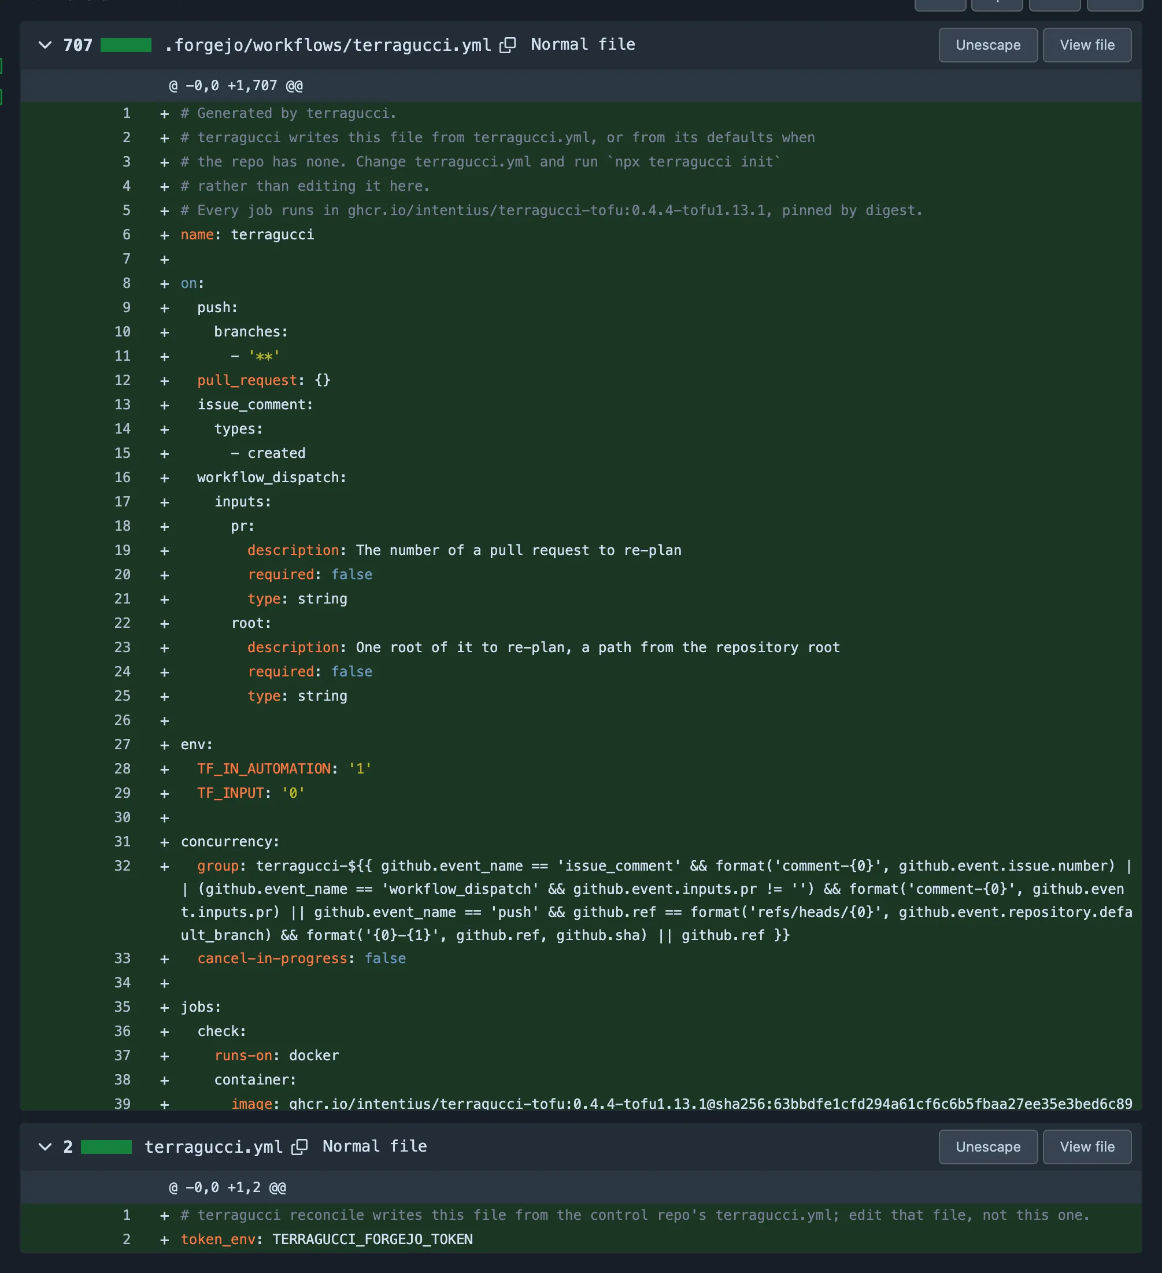The width and height of the screenshot is (1162, 1273).
Task: Open View file for root terragucci.yml
Action: coord(1087,1147)
